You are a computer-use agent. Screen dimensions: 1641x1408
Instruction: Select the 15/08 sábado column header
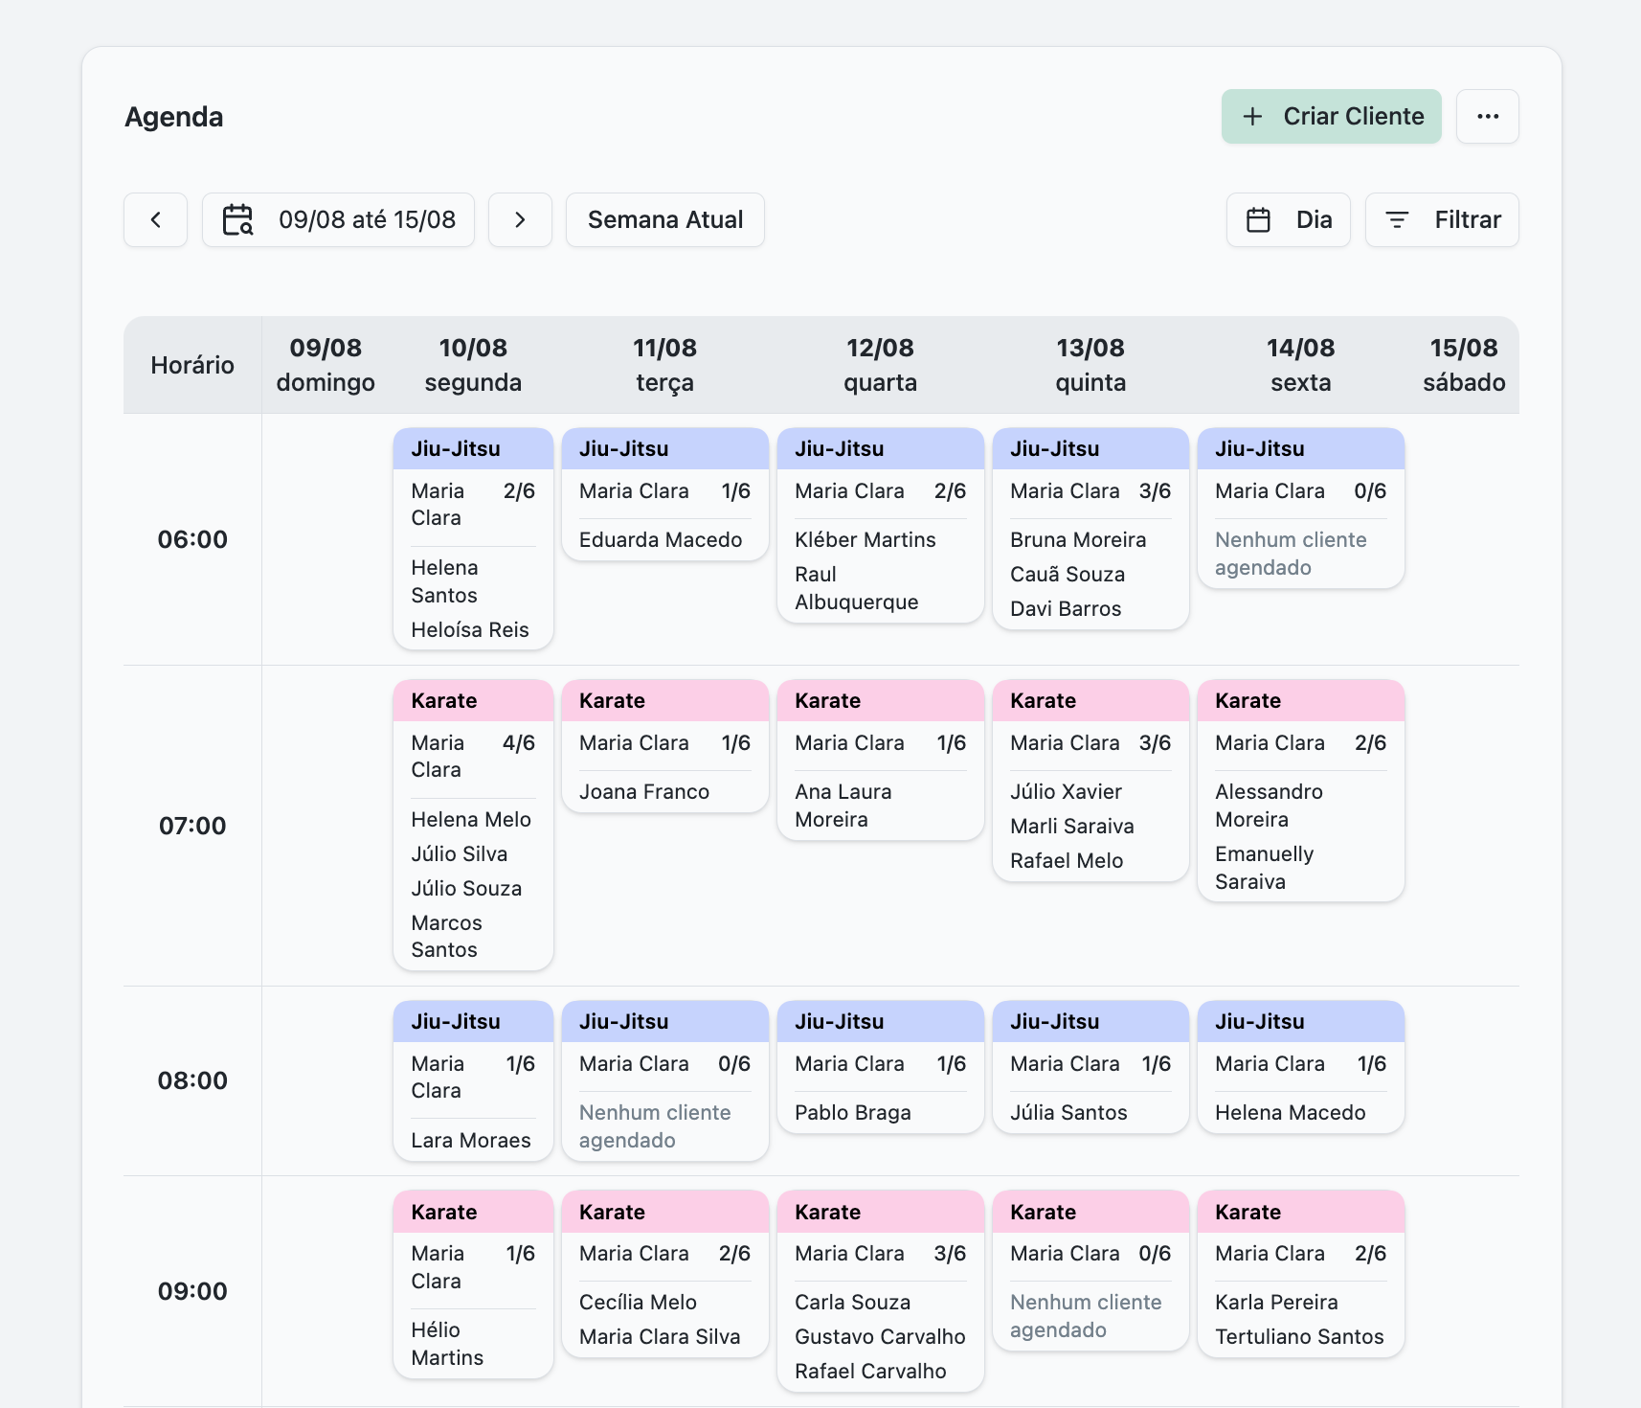pos(1464,365)
